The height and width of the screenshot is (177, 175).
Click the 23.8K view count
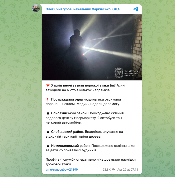pos(107,170)
